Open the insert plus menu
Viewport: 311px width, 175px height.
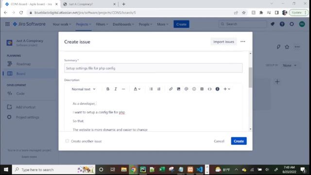(x=227, y=89)
